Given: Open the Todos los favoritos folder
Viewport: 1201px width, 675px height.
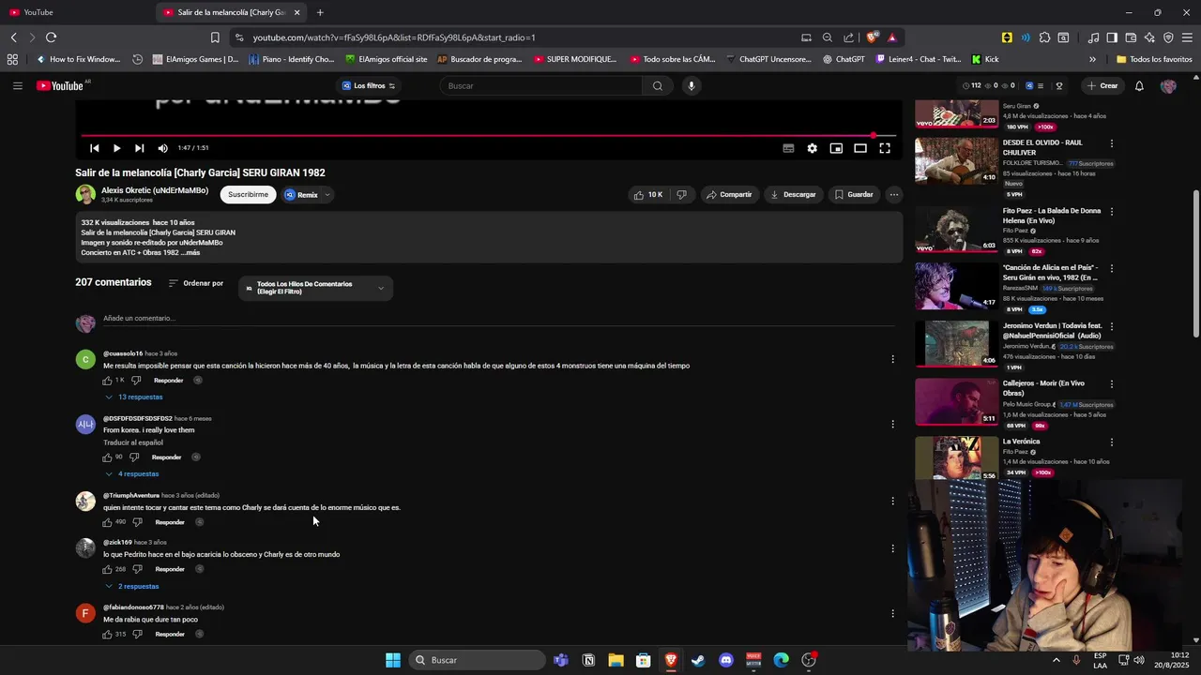Looking at the screenshot, I should tap(1154, 59).
